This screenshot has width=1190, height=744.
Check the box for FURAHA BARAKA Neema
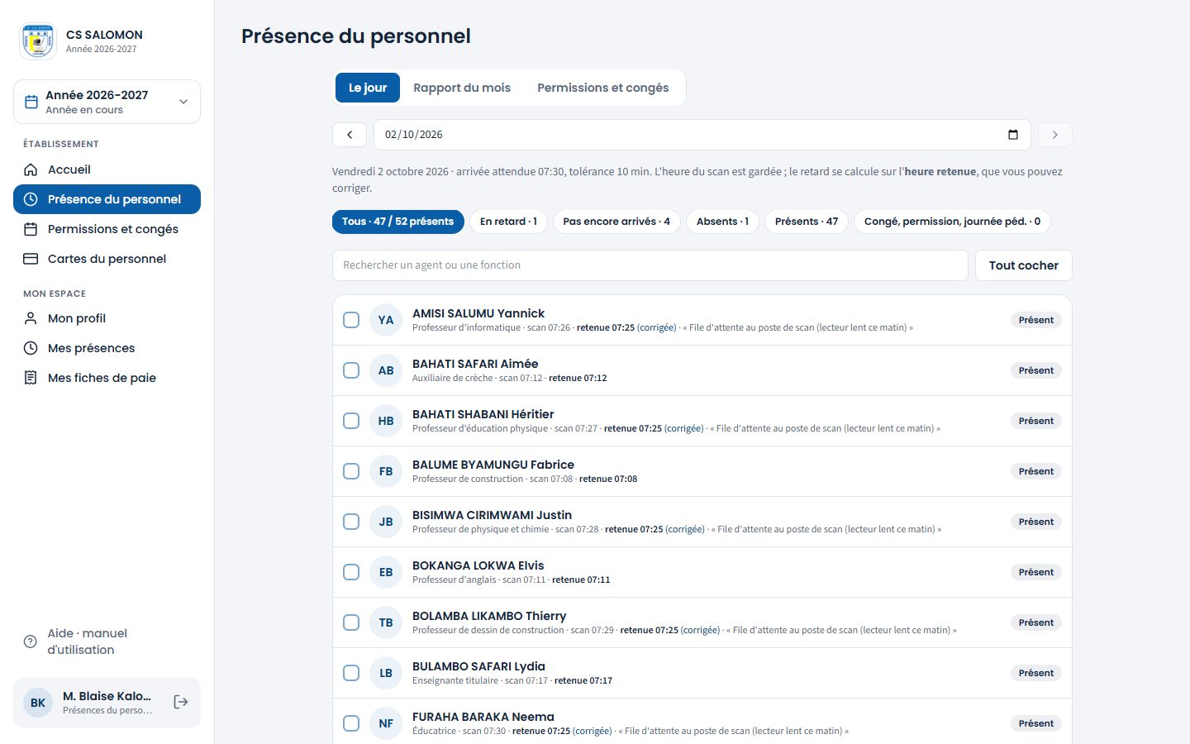coord(351,723)
